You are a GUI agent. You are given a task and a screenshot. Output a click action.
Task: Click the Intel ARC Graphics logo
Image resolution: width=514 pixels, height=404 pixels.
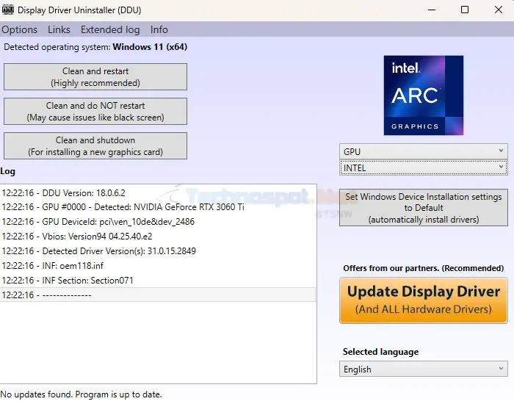[x=424, y=95]
